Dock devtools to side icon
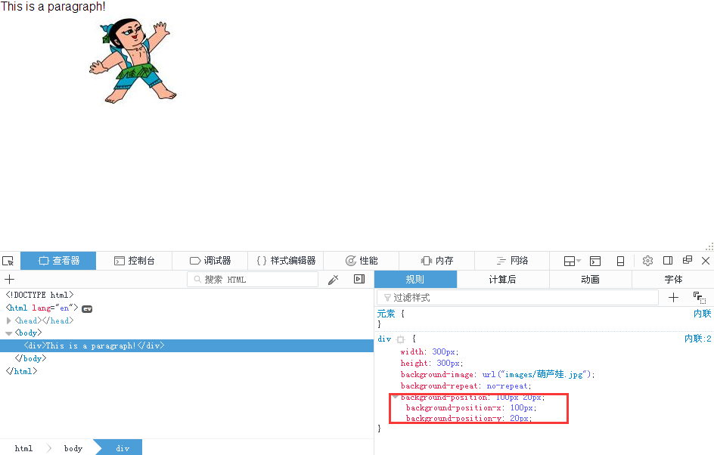 [x=668, y=261]
